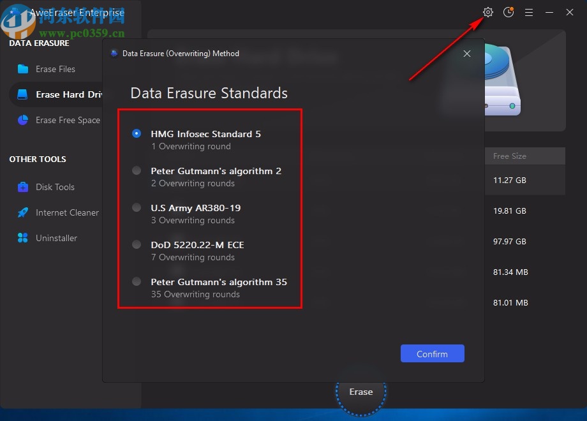This screenshot has width=587, height=421.
Task: Click the Erase Hard Drive icon
Action: (22, 94)
